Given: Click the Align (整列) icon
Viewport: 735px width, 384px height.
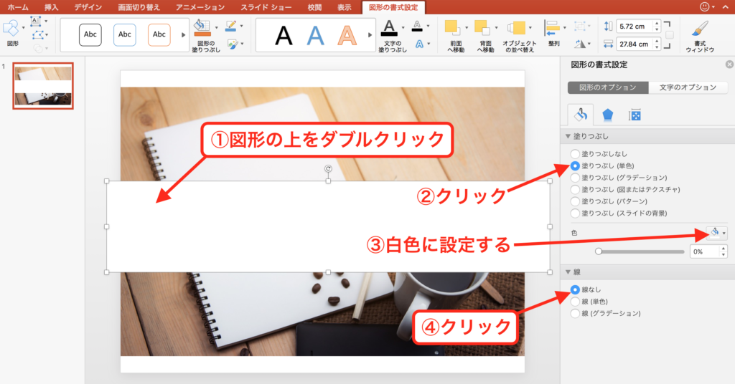Looking at the screenshot, I should pyautogui.click(x=551, y=29).
